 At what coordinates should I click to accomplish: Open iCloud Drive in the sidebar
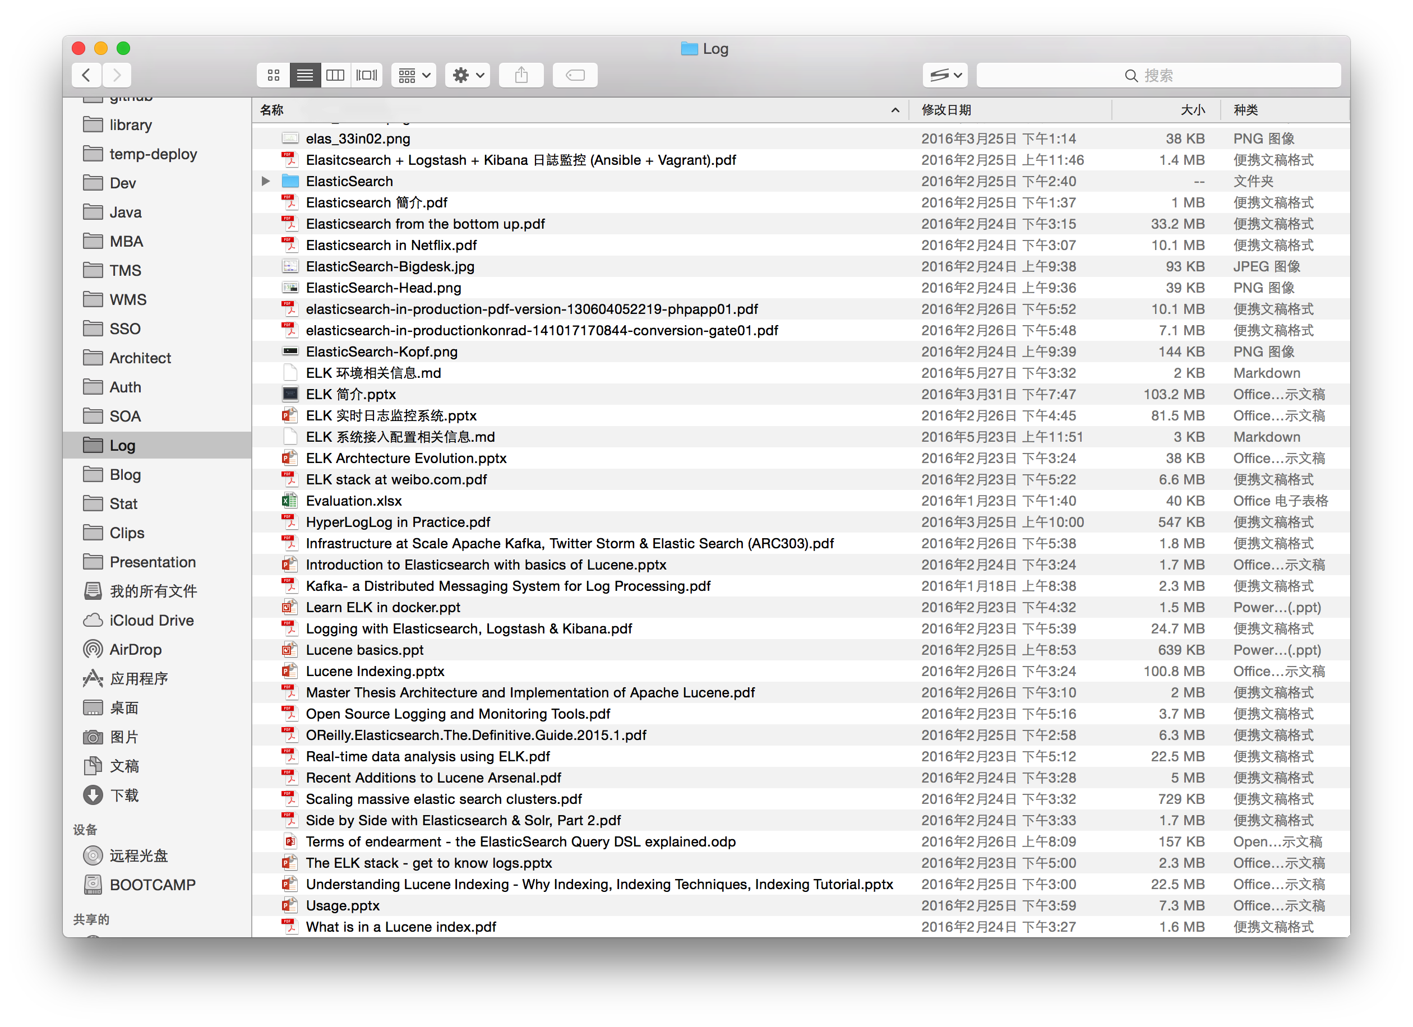[x=151, y=621]
